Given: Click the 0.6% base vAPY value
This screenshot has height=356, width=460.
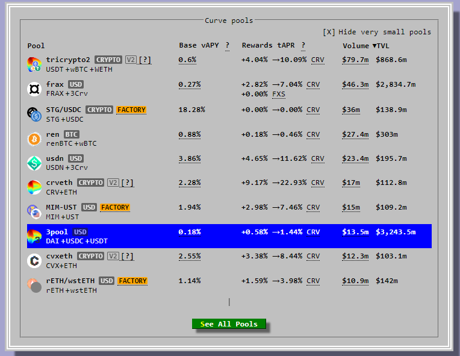Looking at the screenshot, I should [187, 60].
